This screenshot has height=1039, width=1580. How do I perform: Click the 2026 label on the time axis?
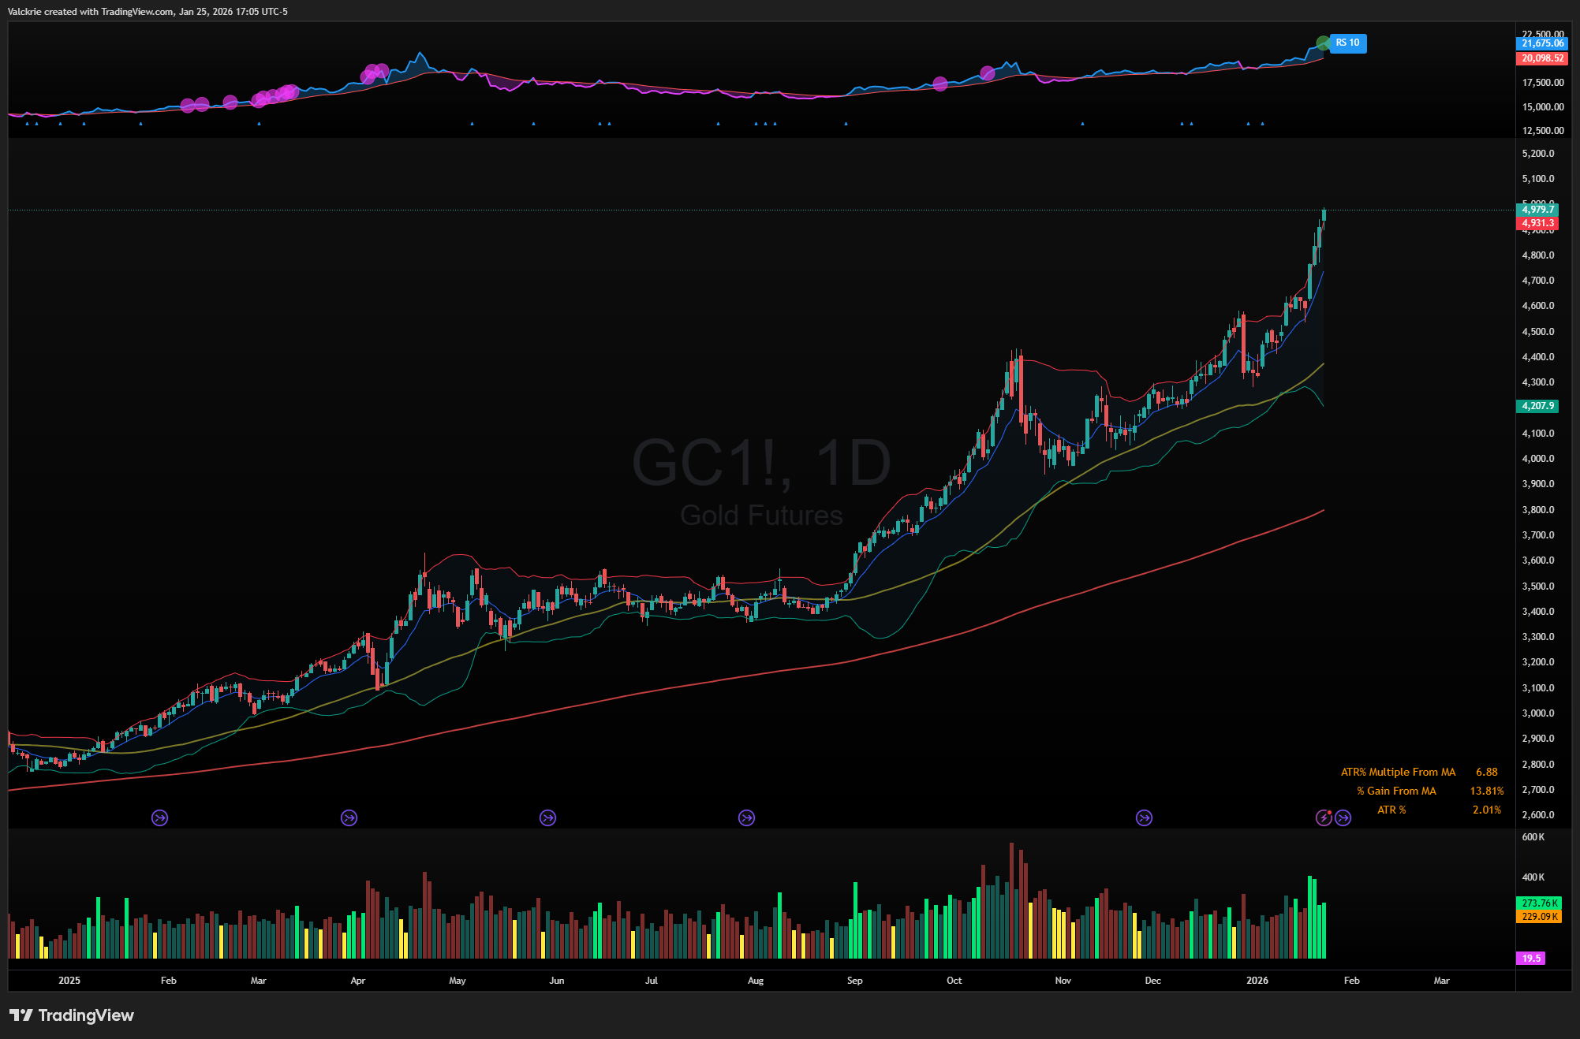pyautogui.click(x=1257, y=981)
